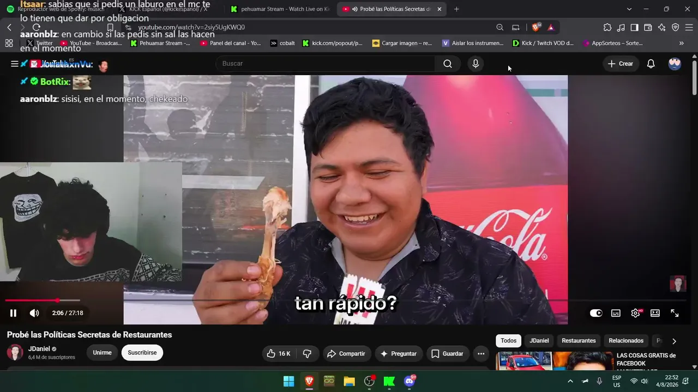Open the extensions puzzle icon
Viewport: 698px width, 392px height.
tap(607, 27)
